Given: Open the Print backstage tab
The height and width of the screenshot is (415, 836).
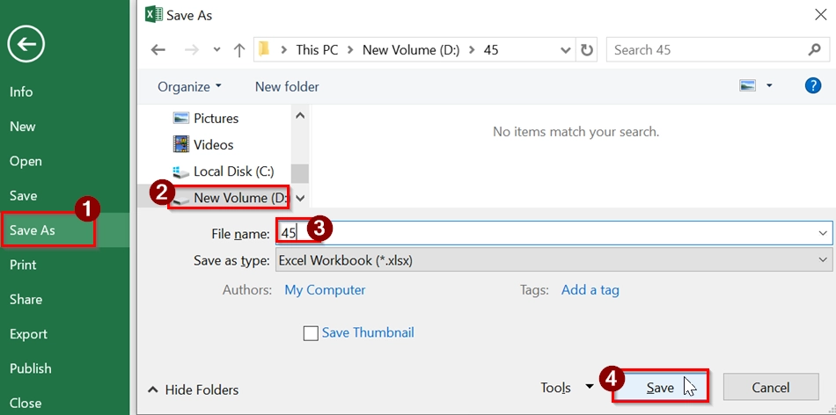Looking at the screenshot, I should click(x=23, y=265).
